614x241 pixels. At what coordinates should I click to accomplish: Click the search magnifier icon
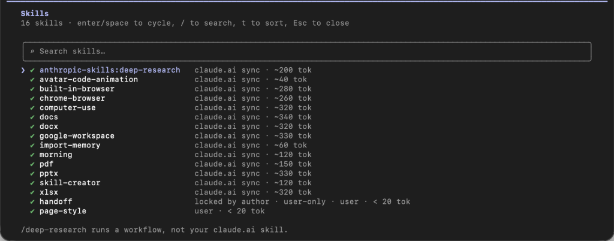[x=32, y=51]
